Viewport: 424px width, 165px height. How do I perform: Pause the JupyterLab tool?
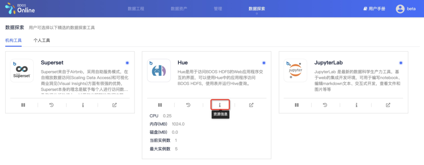(296, 105)
